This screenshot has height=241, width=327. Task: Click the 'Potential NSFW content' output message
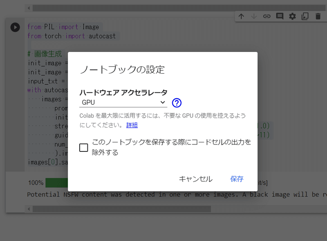(177, 195)
